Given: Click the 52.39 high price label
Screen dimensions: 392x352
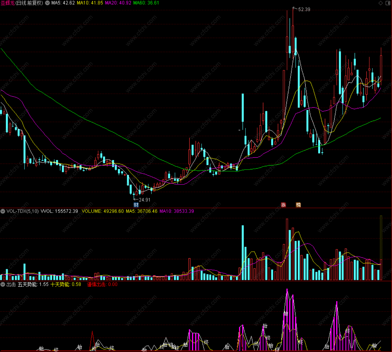Looking at the screenshot, I should 304,10.
